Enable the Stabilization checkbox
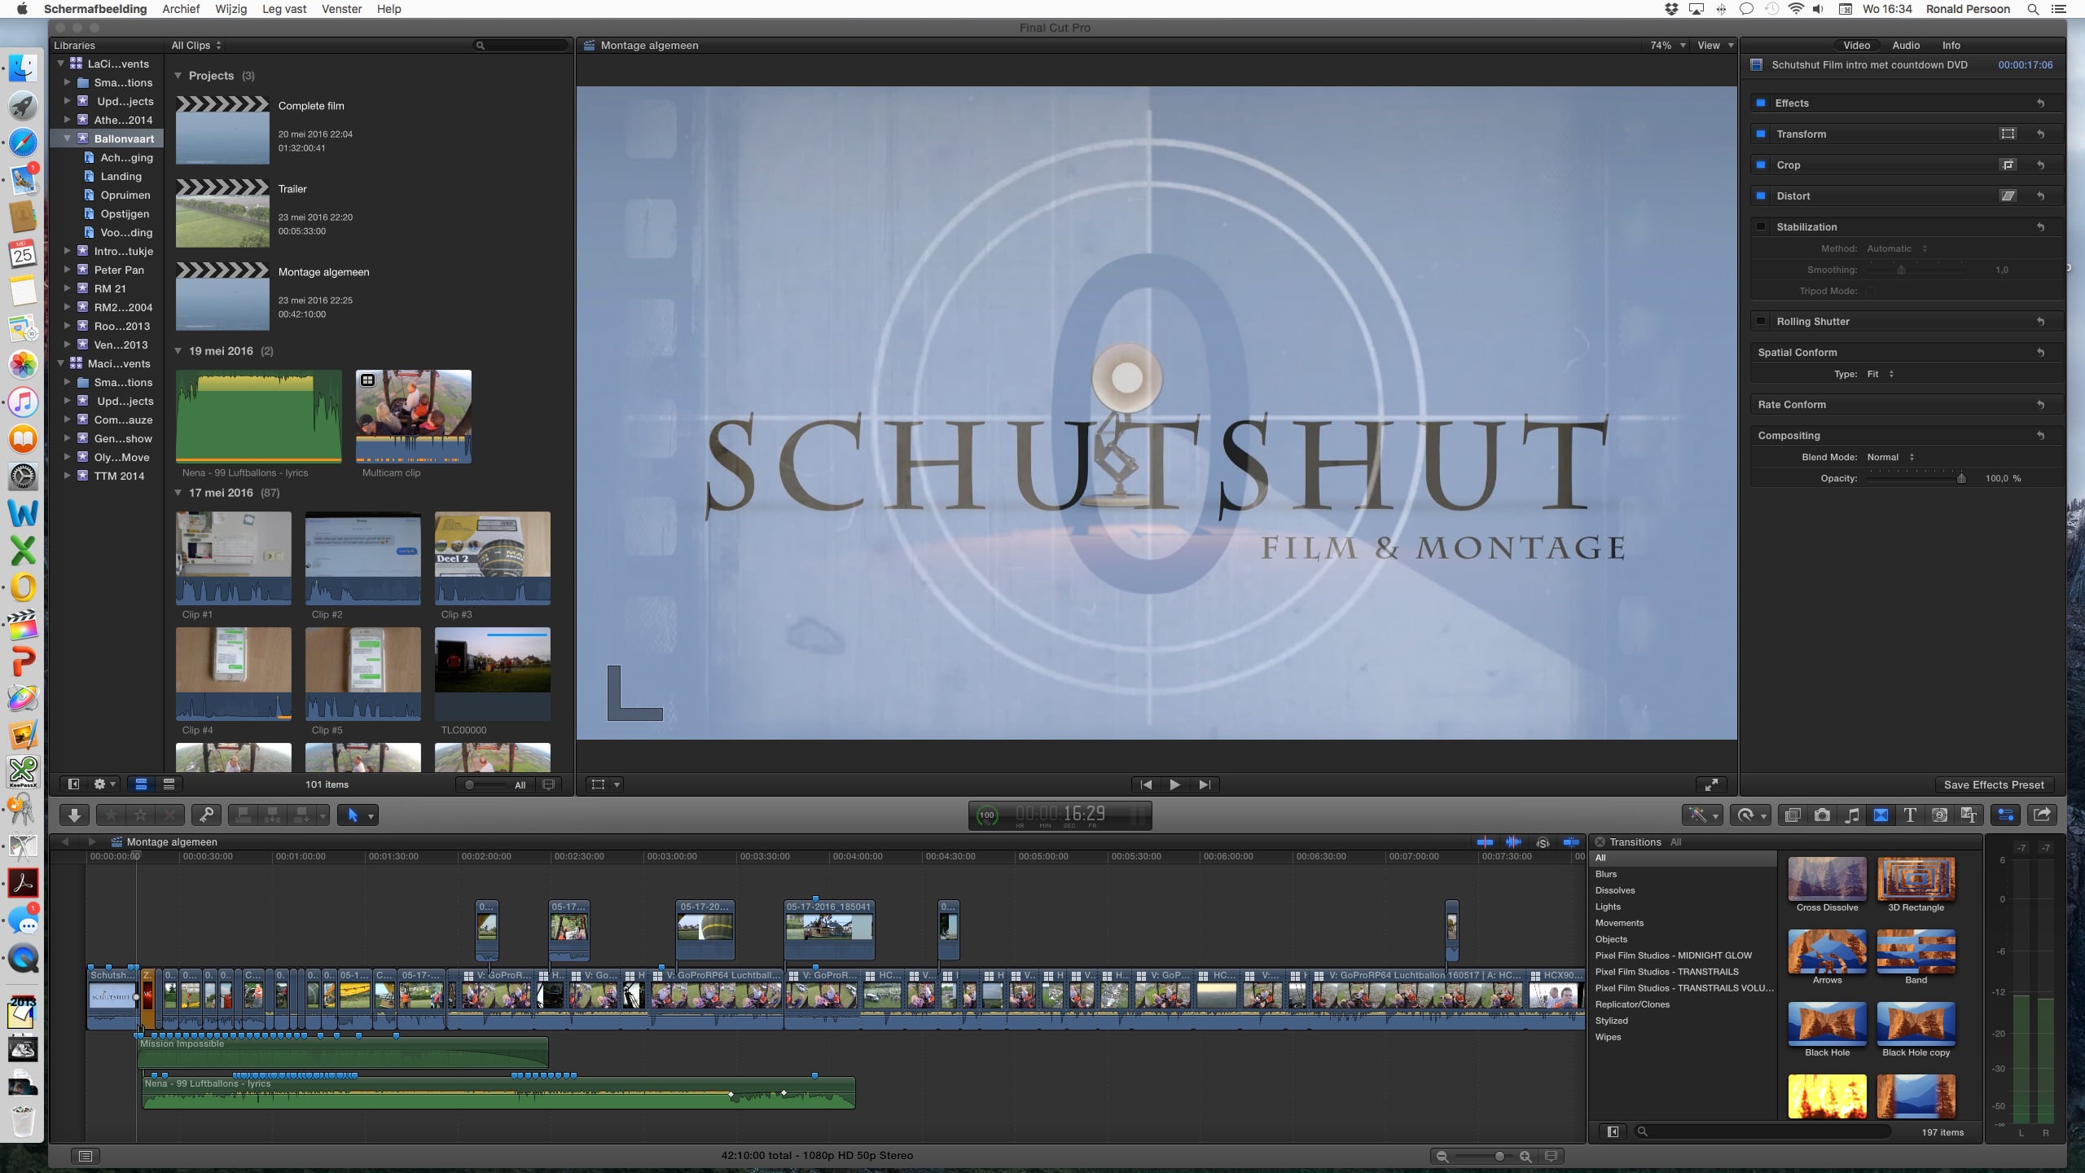Image resolution: width=2085 pixels, height=1173 pixels. point(1761,226)
